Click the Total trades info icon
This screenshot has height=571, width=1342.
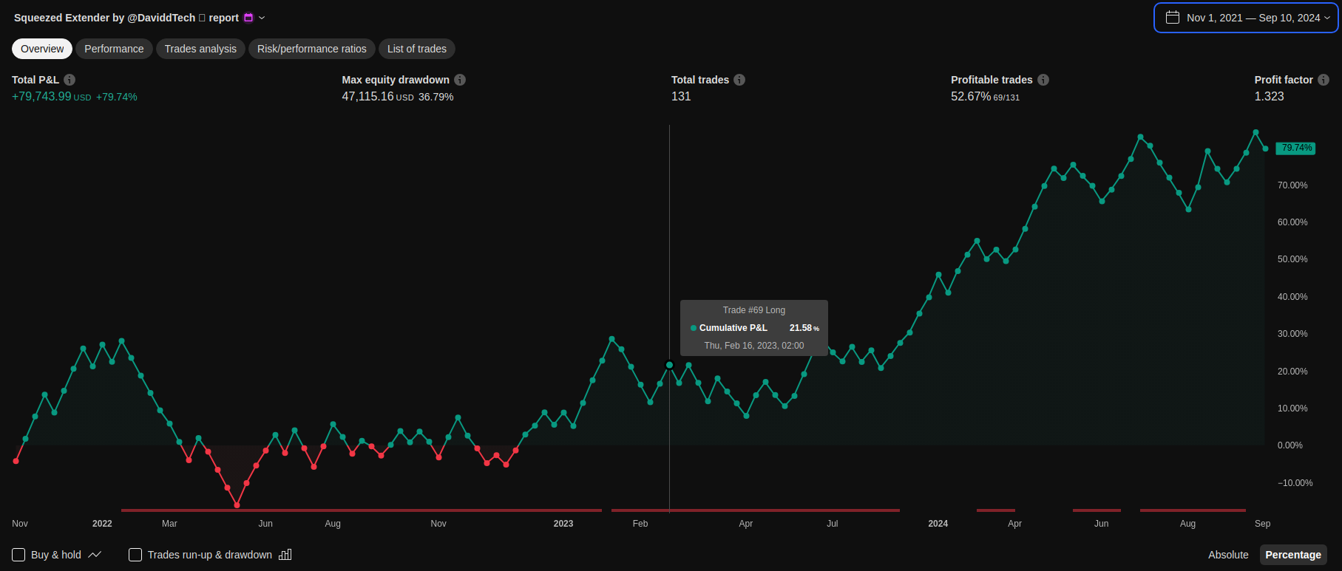click(x=739, y=80)
